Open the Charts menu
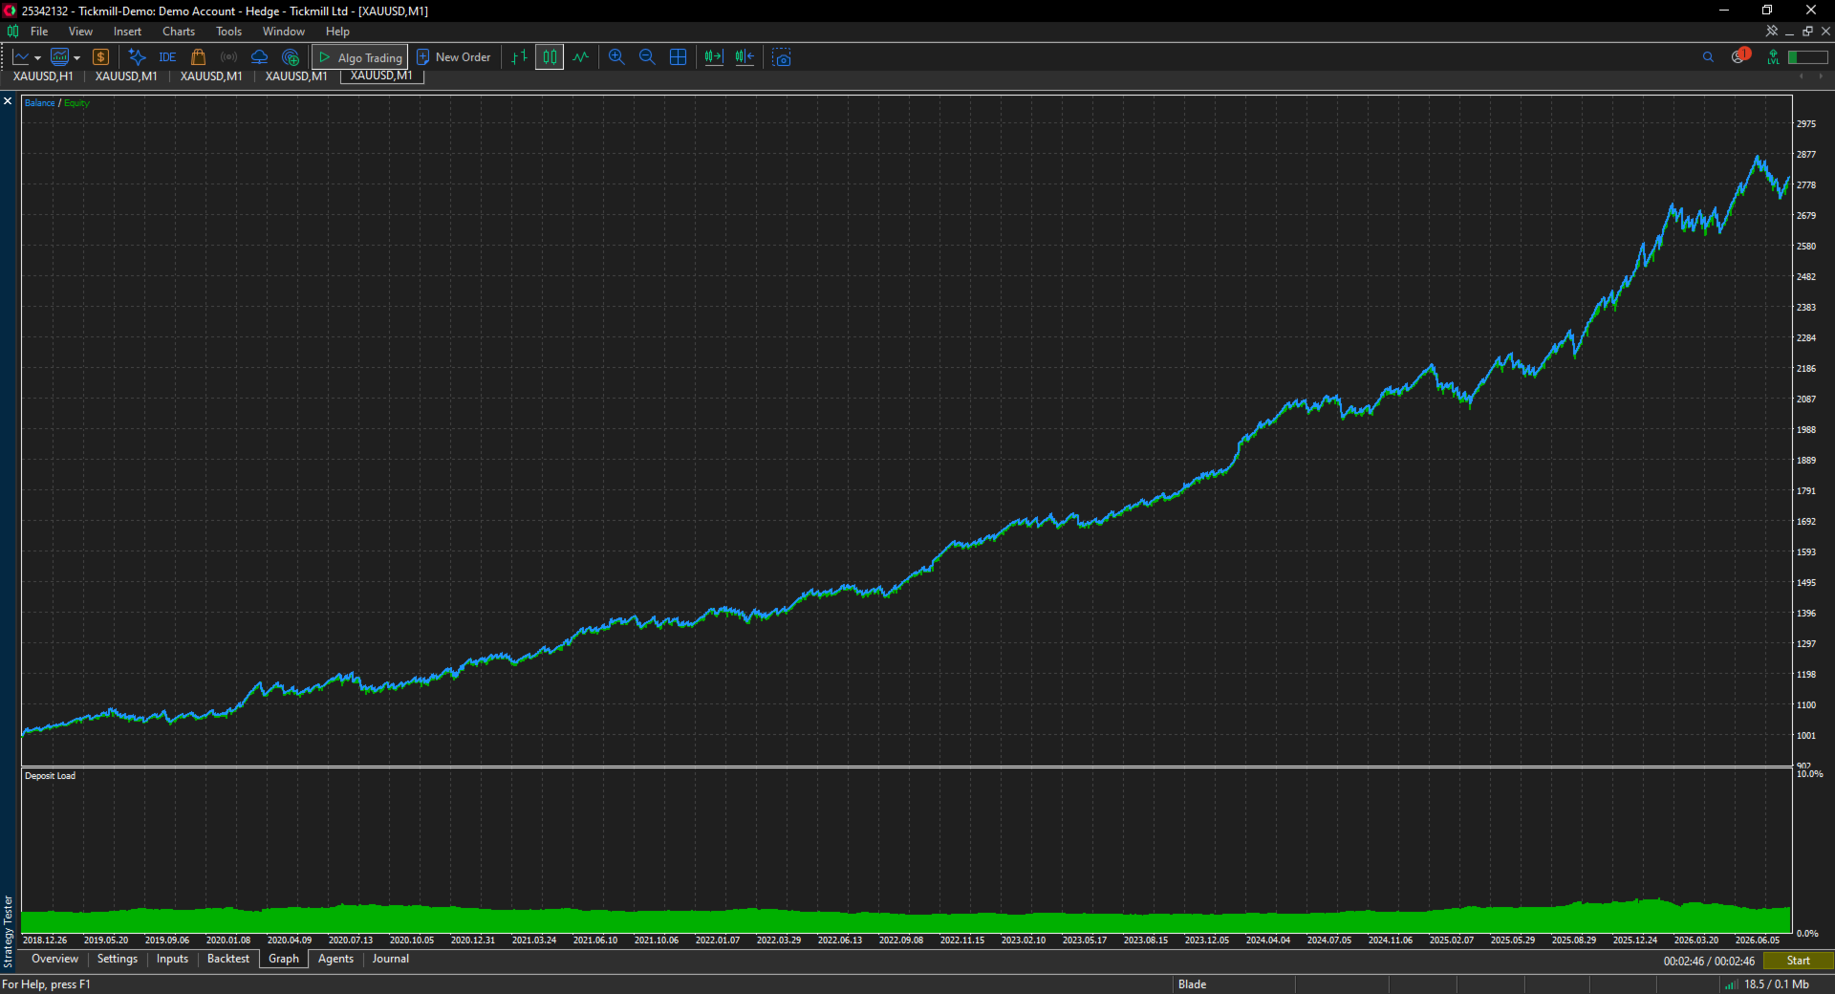Viewport: 1835px width, 994px height. (179, 32)
